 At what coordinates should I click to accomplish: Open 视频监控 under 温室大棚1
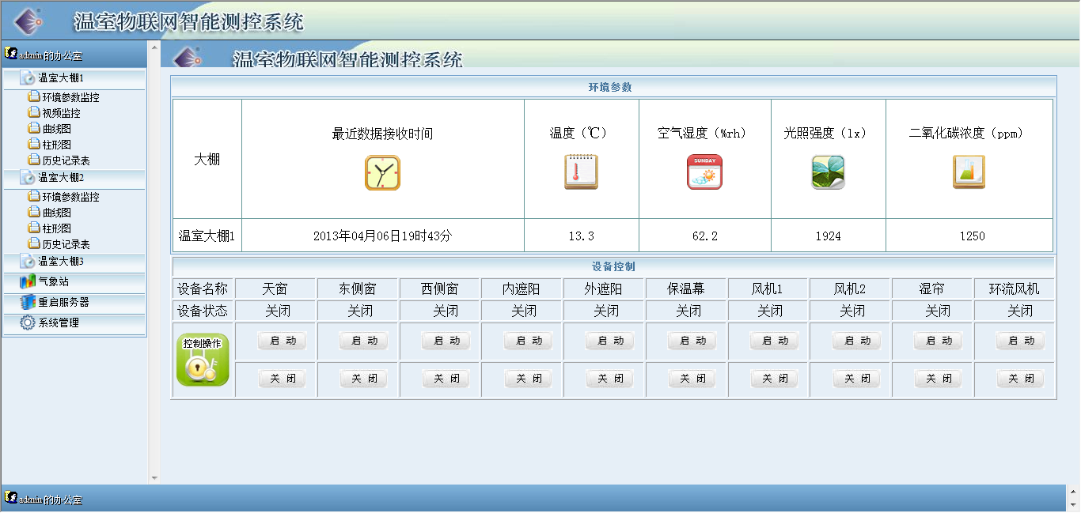61,114
